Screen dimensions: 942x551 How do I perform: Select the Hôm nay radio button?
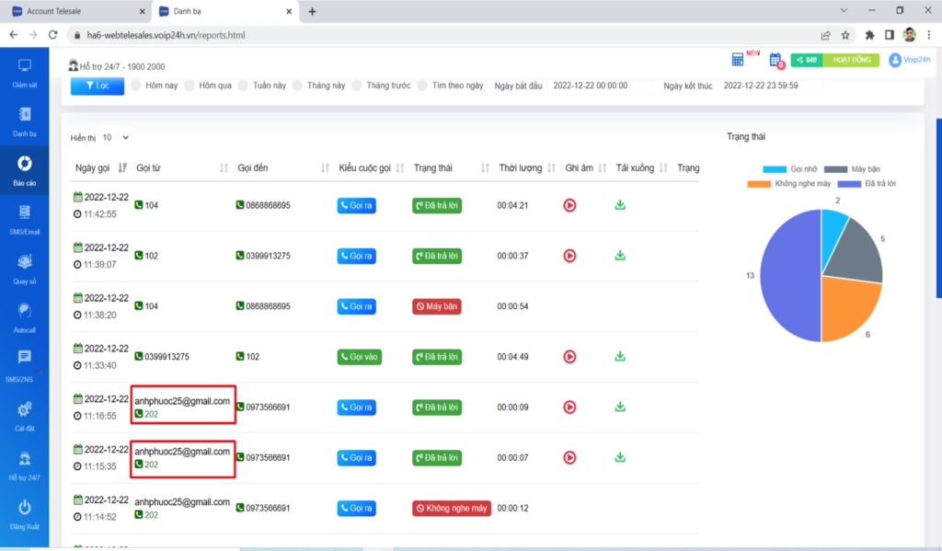coord(136,86)
